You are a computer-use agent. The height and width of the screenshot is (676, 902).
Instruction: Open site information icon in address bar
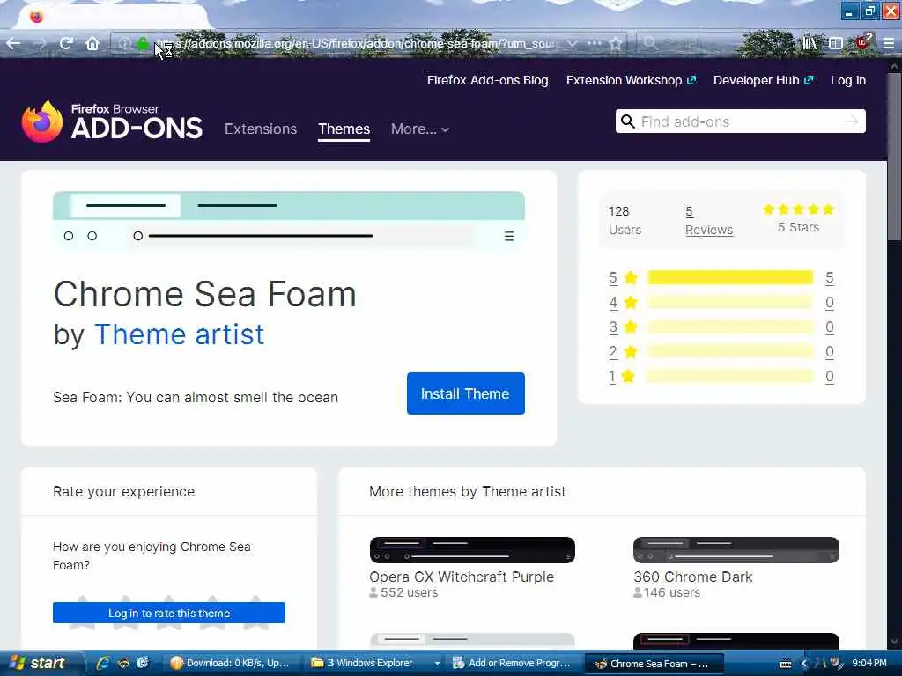123,43
